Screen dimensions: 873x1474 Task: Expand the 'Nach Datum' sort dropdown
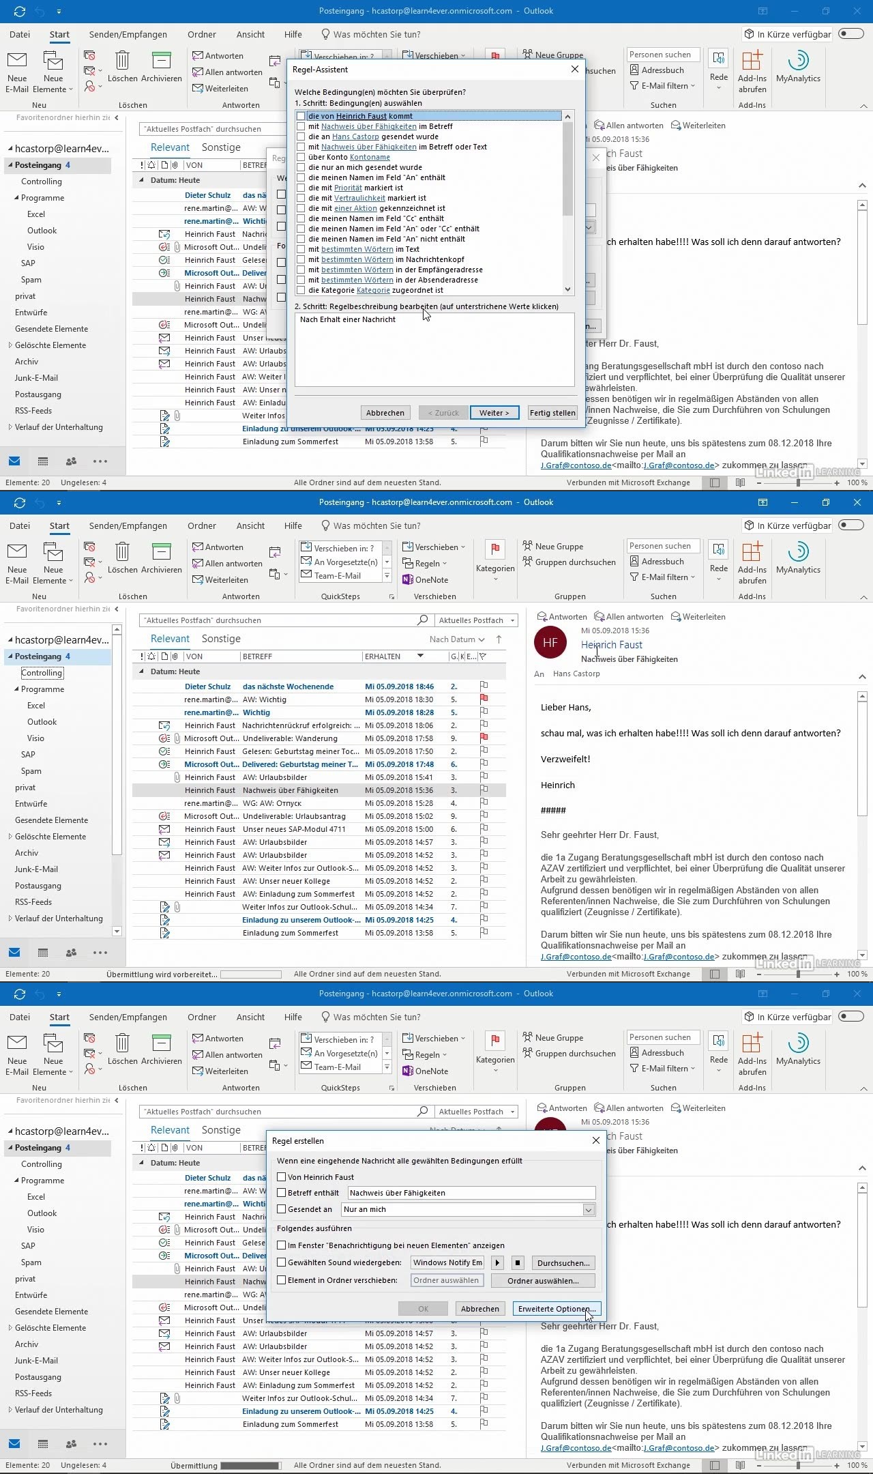coord(457,639)
